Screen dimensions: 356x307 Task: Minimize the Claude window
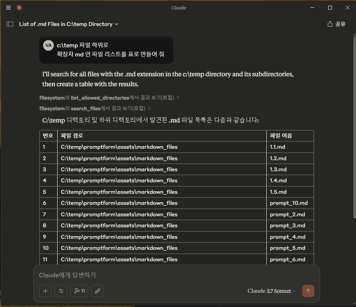(x=313, y=8)
